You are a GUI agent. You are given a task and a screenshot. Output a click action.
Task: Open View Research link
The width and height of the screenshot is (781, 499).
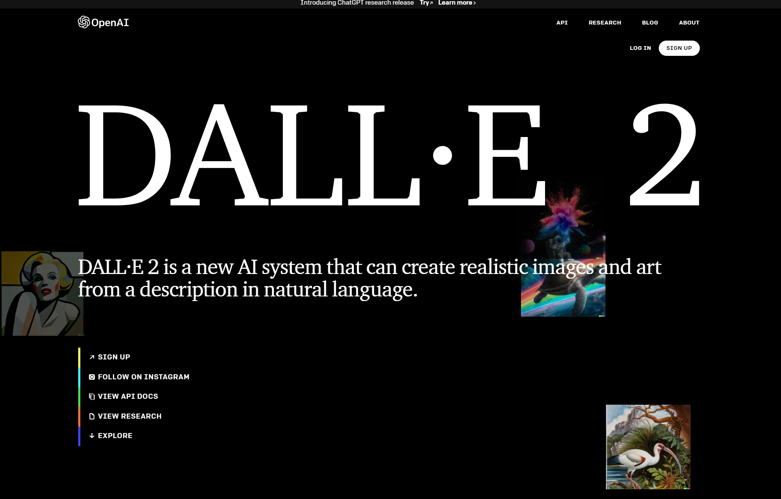point(125,416)
